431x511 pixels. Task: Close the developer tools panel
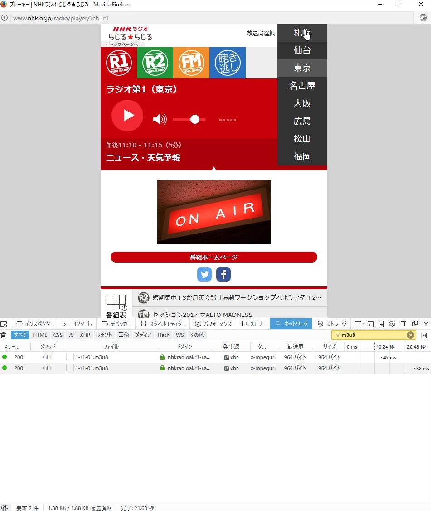click(x=426, y=324)
